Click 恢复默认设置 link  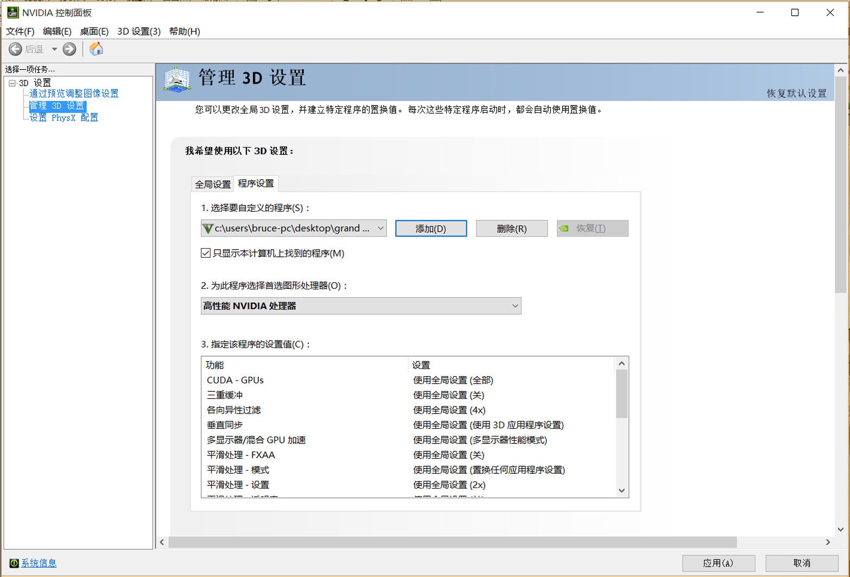(x=796, y=93)
